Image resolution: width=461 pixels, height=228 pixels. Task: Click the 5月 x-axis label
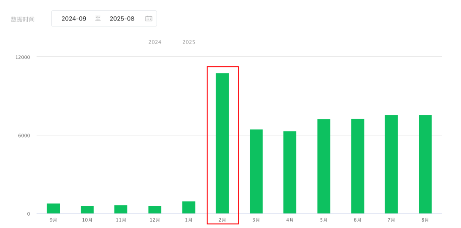(324, 220)
